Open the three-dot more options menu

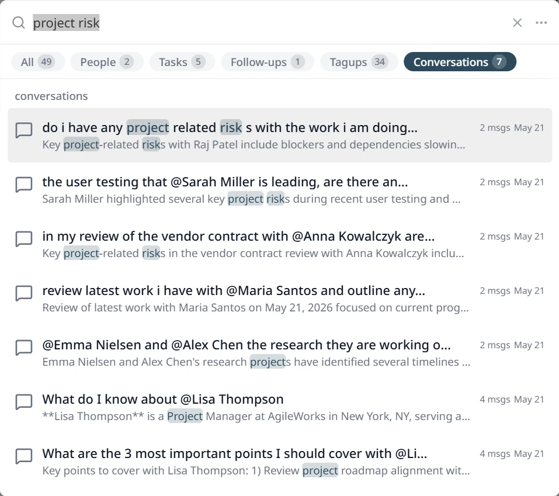541,23
